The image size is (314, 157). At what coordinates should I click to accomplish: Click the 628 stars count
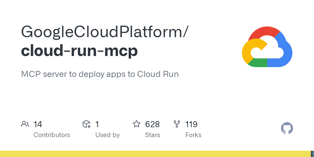coord(153,124)
